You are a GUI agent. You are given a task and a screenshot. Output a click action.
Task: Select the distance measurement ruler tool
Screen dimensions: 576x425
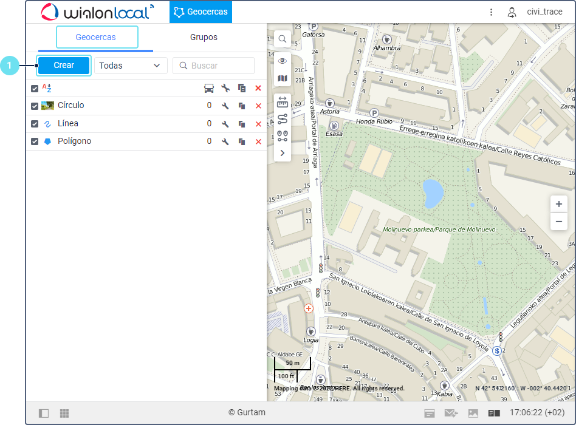(283, 102)
